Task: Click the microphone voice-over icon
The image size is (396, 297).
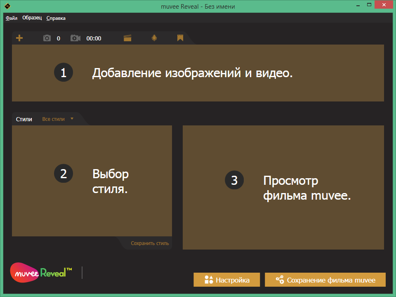Action: 154,38
